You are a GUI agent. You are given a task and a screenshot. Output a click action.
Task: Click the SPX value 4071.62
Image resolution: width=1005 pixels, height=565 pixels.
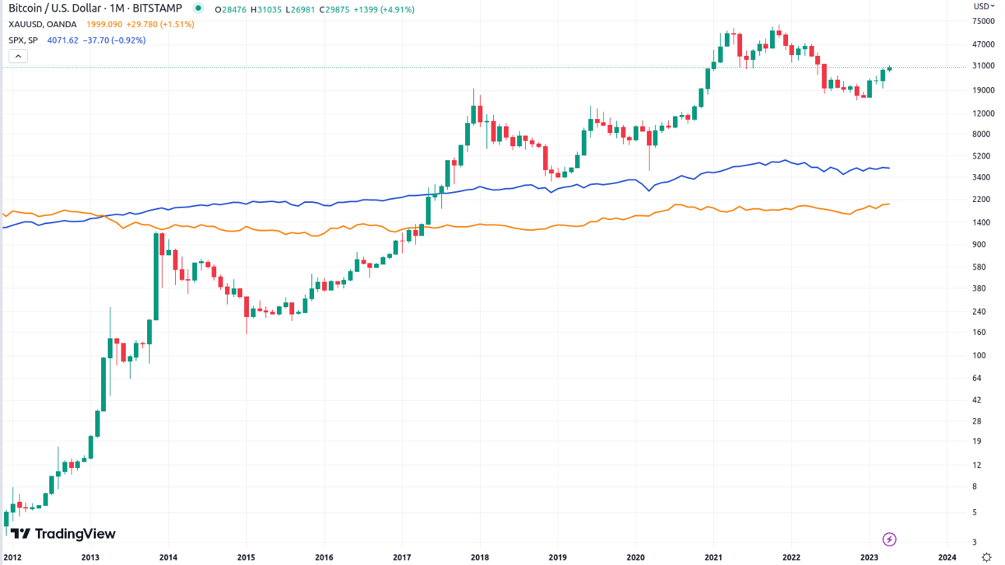tap(63, 40)
